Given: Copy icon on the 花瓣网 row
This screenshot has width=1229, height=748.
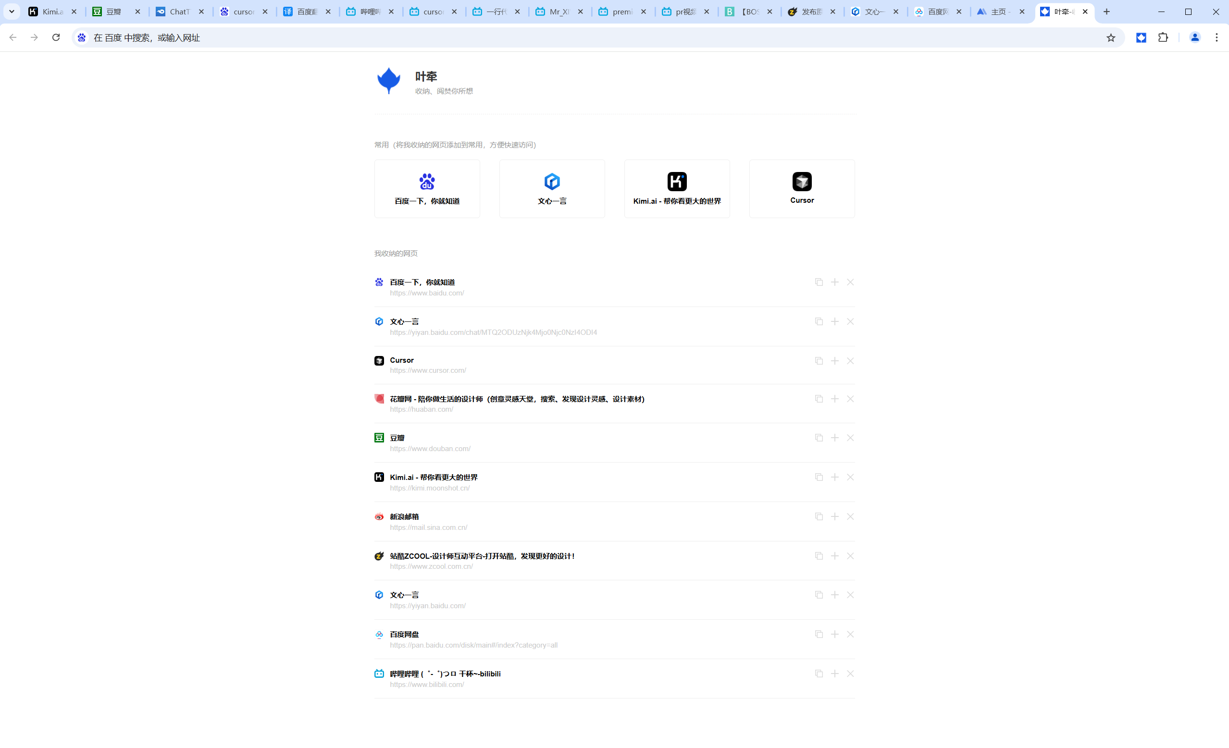Looking at the screenshot, I should [819, 399].
